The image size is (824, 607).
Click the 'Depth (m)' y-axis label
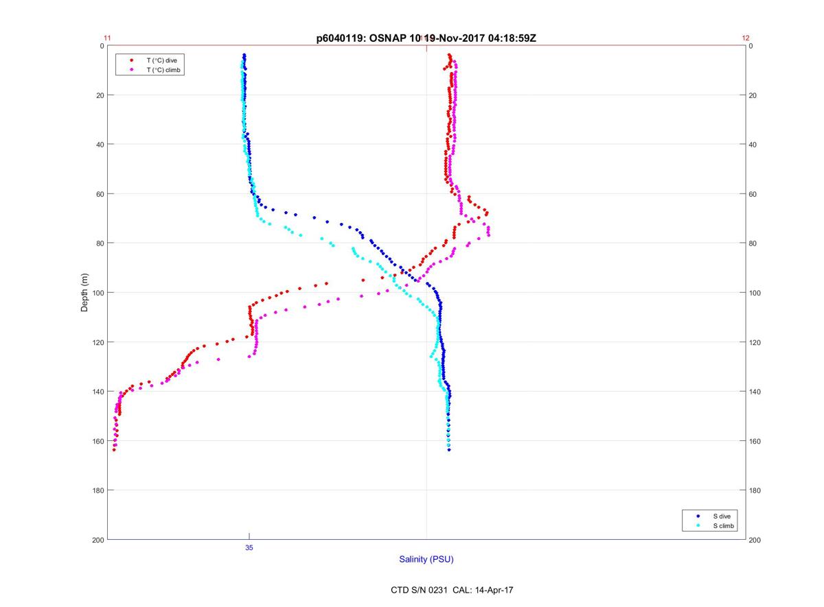85,292
